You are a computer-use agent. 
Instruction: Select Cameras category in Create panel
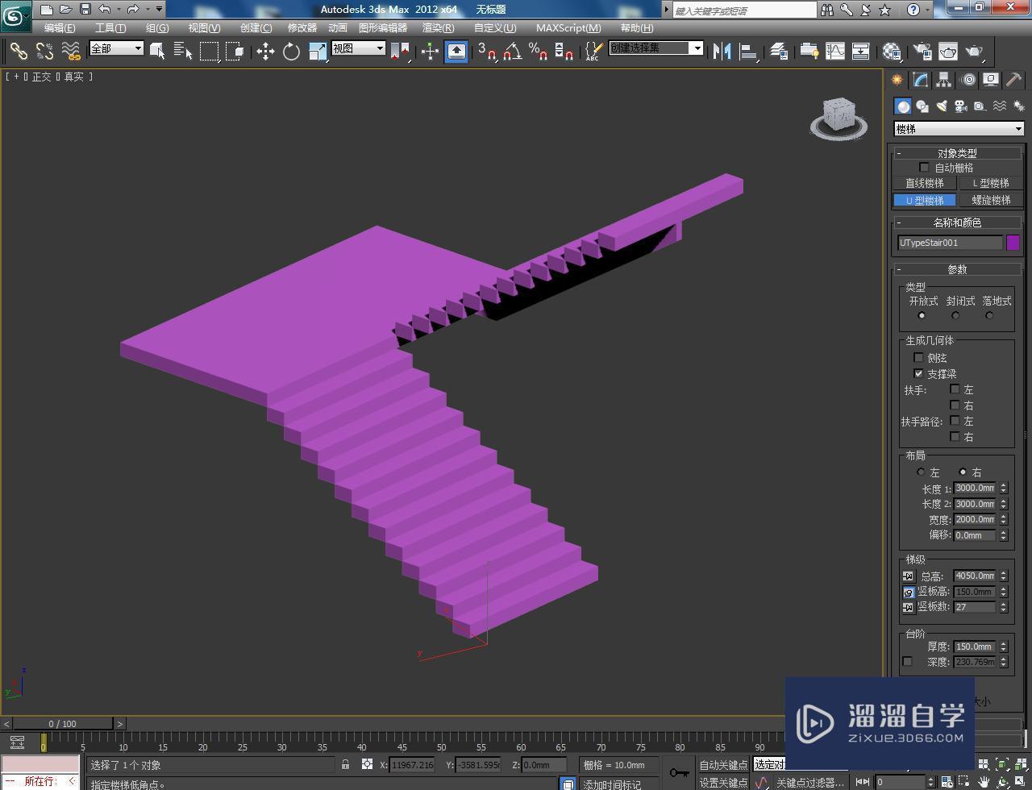(960, 106)
